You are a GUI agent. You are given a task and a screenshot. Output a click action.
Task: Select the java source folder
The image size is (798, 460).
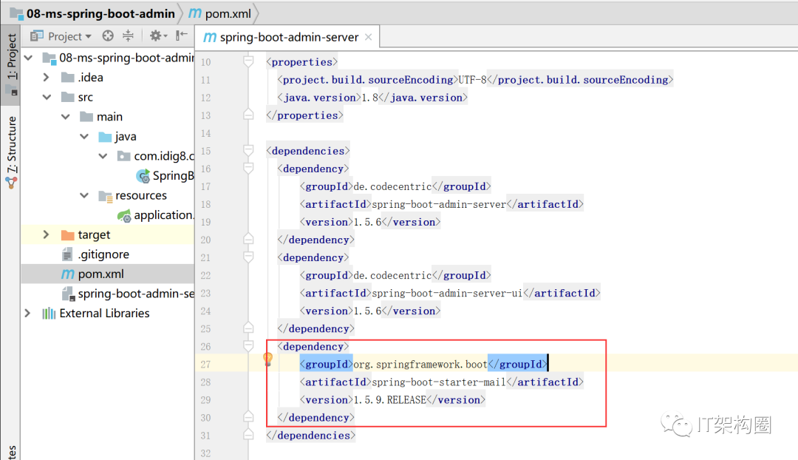pos(125,137)
